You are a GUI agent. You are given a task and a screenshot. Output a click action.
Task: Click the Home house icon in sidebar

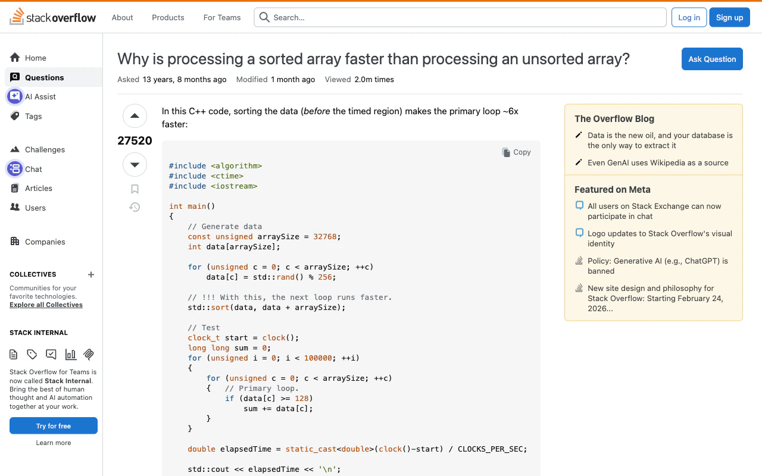(x=15, y=58)
